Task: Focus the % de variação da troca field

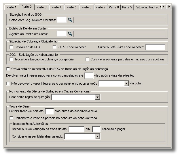Action: (x=76, y=129)
